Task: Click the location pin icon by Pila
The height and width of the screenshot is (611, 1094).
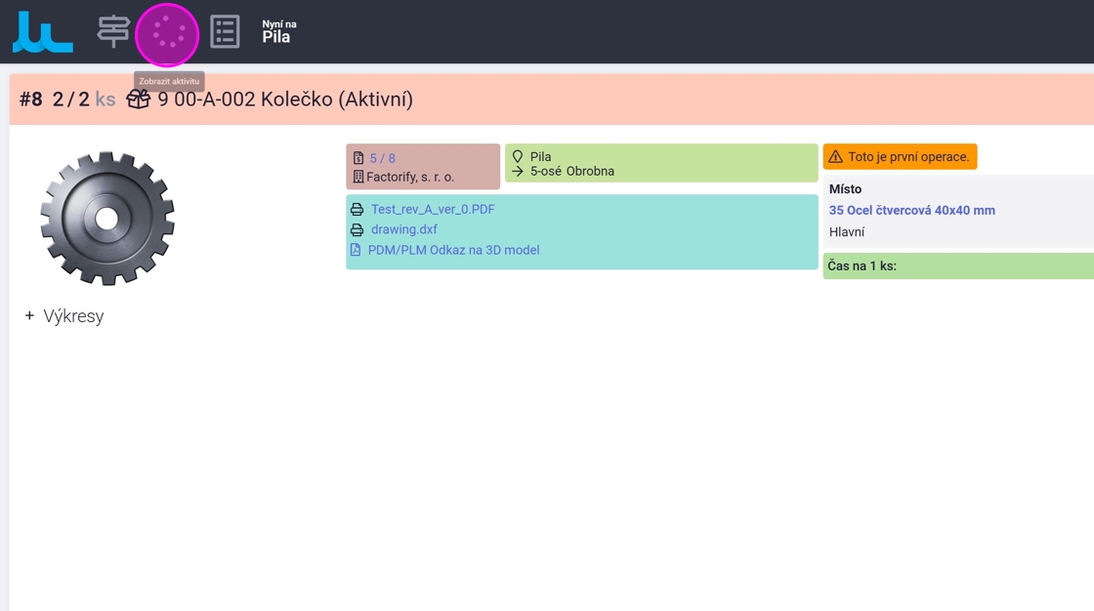Action: 518,157
